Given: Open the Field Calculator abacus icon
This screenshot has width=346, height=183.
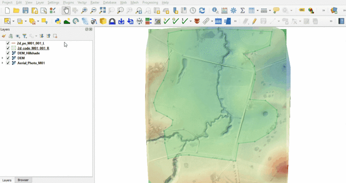Looking at the screenshot, I should click(x=224, y=10).
